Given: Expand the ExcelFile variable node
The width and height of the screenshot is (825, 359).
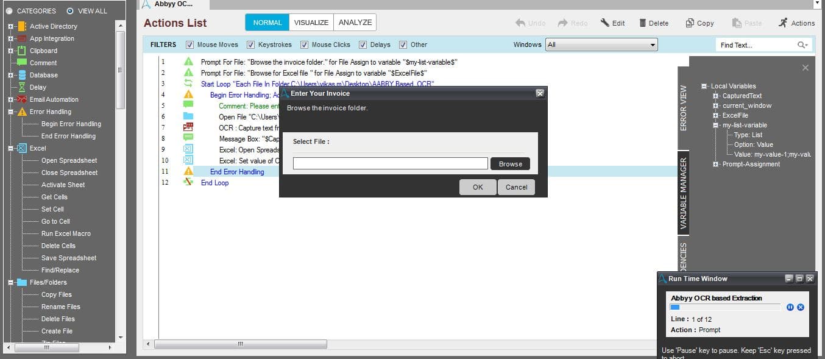Looking at the screenshot, I should [716, 115].
